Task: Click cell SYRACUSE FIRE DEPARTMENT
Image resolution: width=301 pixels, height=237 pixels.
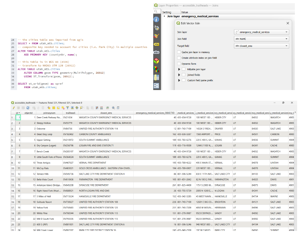Action: 106,185
